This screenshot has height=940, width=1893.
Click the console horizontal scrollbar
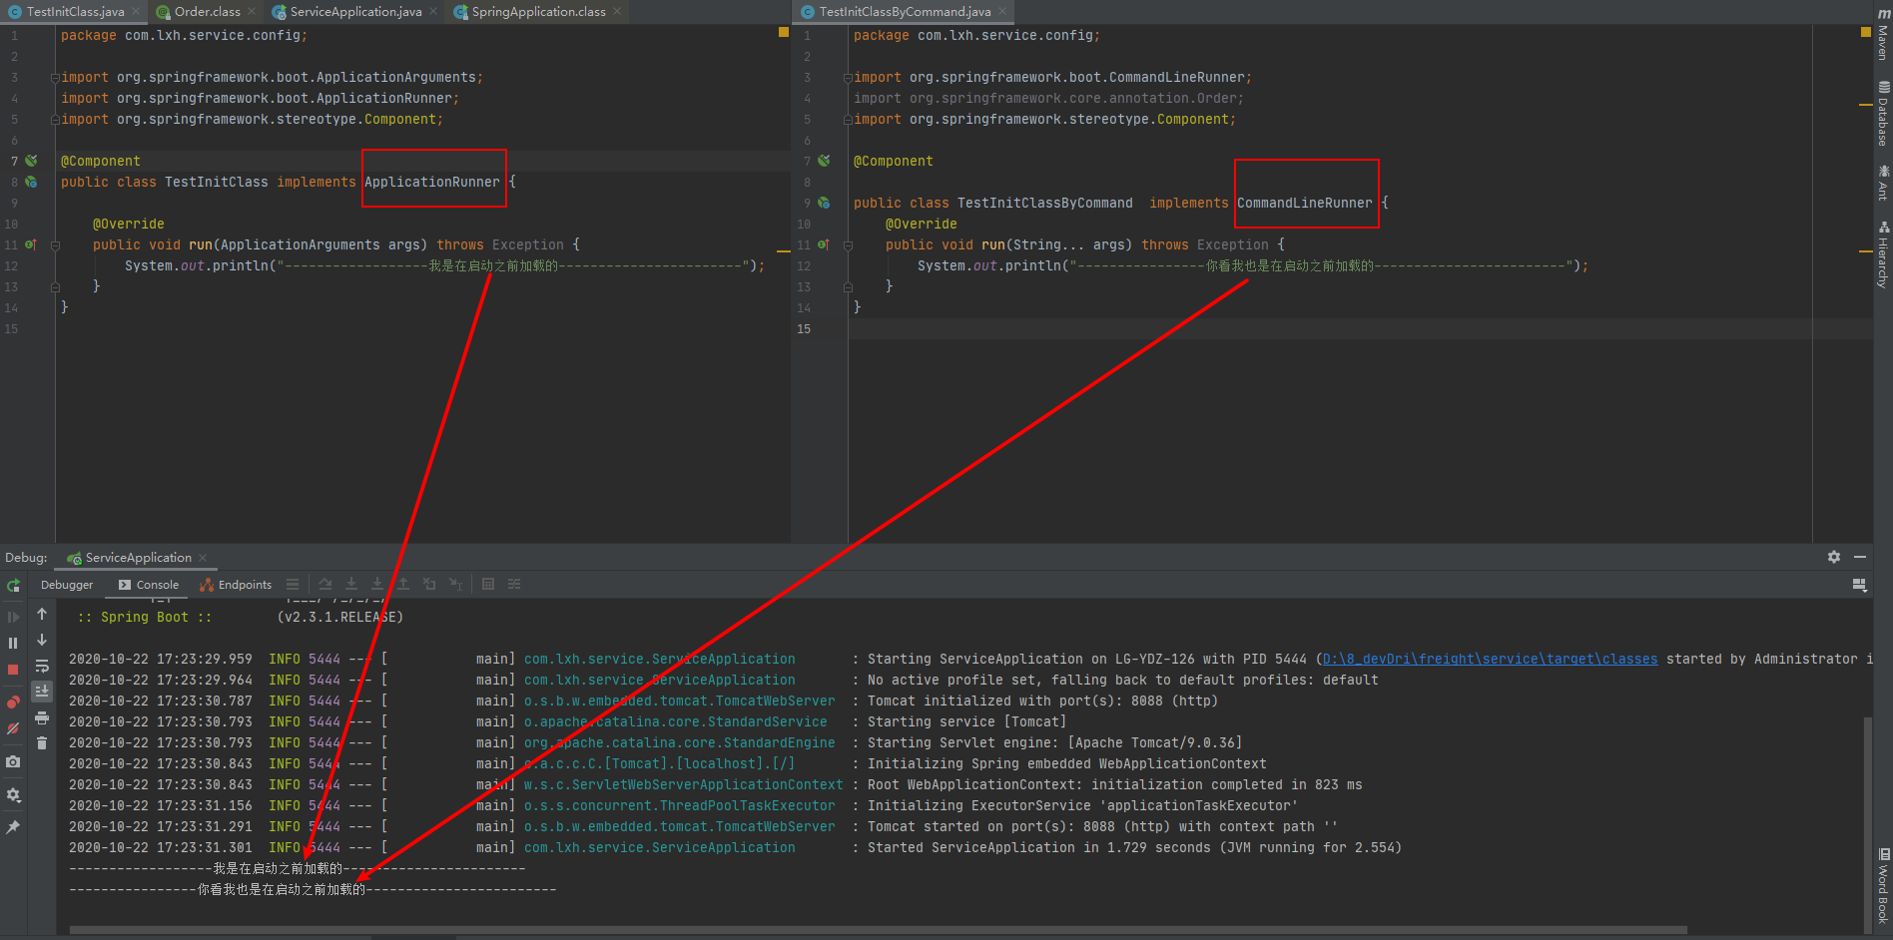879,930
